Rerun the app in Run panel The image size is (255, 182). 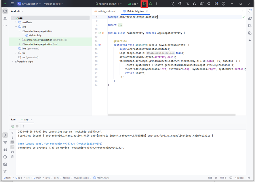pos(13,126)
